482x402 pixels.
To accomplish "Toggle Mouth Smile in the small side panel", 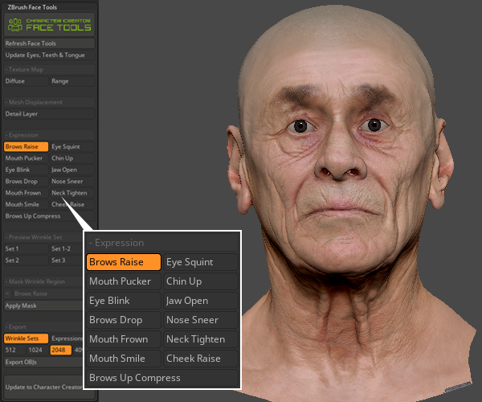I will 27,204.
